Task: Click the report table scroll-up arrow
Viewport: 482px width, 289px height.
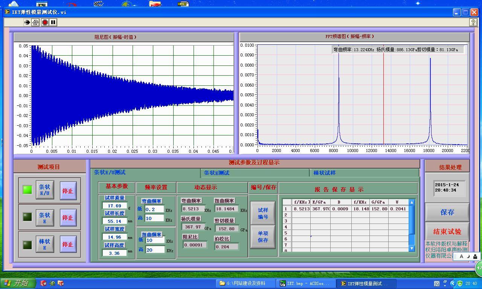Action: click(x=412, y=202)
